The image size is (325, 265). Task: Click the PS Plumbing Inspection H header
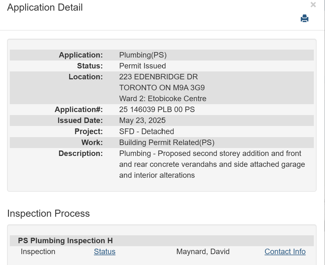click(x=65, y=241)
